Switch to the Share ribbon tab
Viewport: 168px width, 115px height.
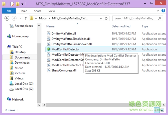point(38,11)
